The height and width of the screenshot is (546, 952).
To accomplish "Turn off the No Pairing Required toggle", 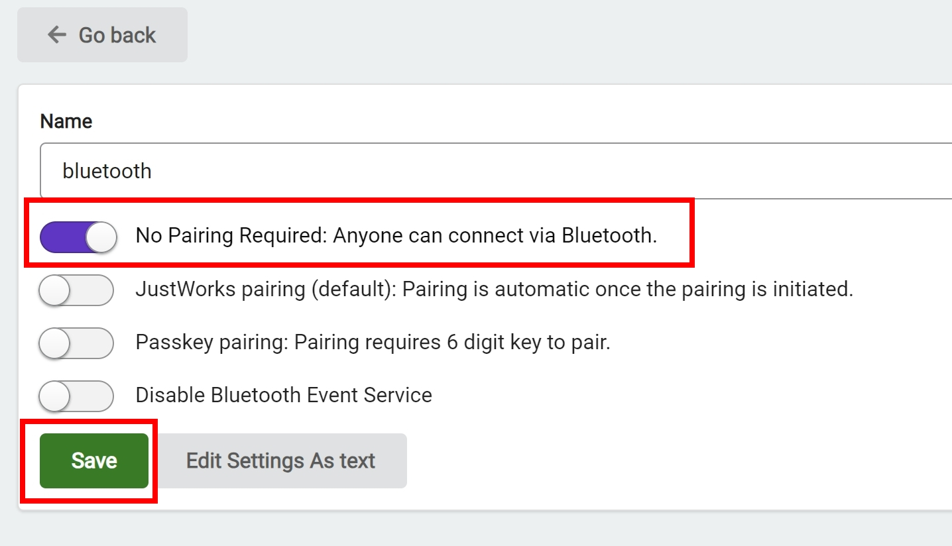I will (78, 237).
